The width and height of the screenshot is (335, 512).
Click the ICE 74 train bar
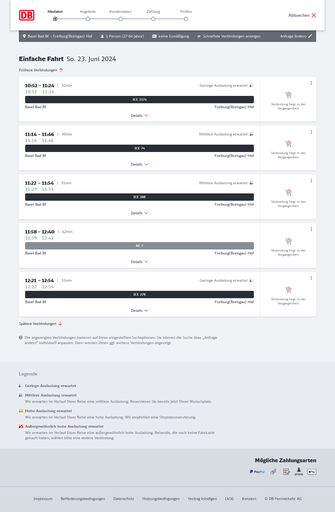click(x=139, y=148)
